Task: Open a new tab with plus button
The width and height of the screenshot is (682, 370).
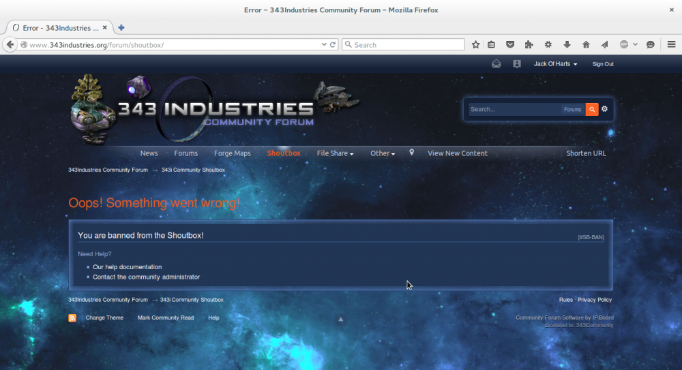Action: [121, 27]
